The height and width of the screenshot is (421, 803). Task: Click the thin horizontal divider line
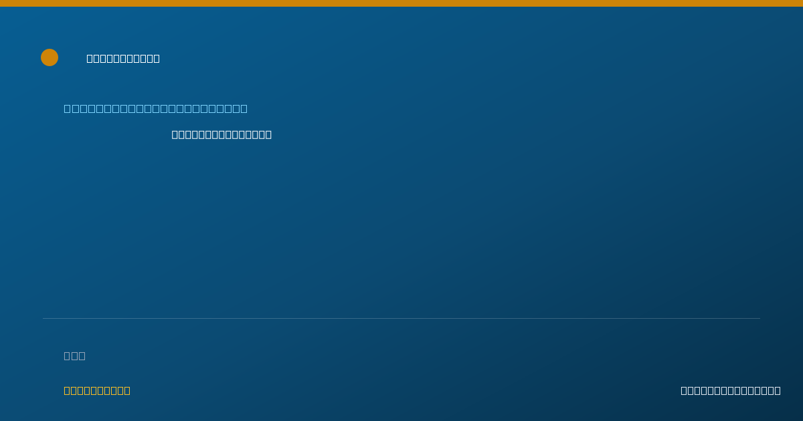click(401, 318)
